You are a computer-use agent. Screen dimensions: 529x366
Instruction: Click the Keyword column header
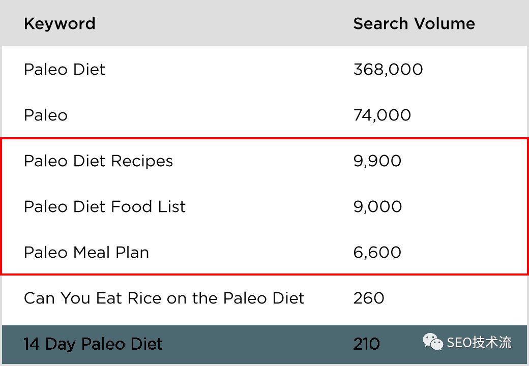click(x=60, y=24)
